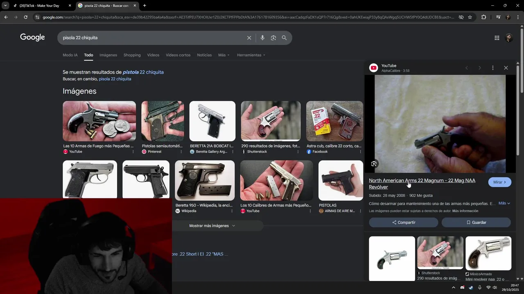Viewport: 524px width, 294px height.
Task: Open Wi-Fi network settings in tray
Action: pyautogui.click(x=488, y=287)
